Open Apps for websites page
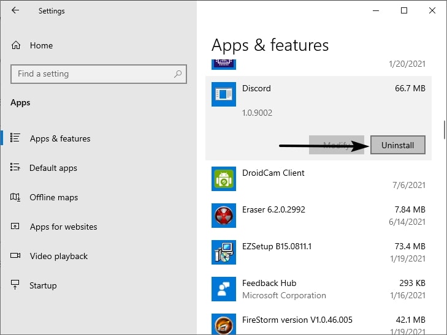The width and height of the screenshot is (447, 335). (64, 227)
